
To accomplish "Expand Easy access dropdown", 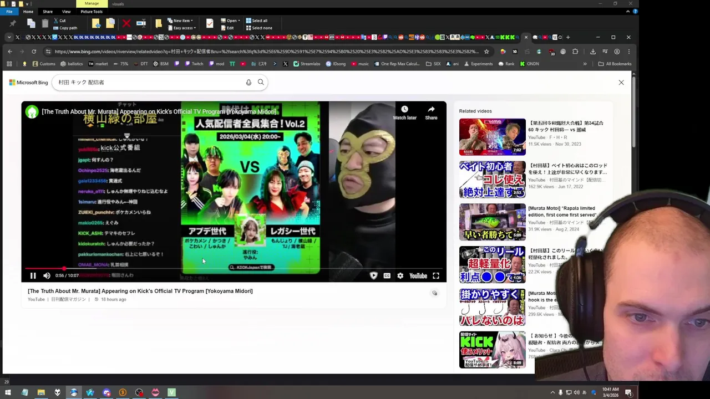I will click(x=181, y=28).
